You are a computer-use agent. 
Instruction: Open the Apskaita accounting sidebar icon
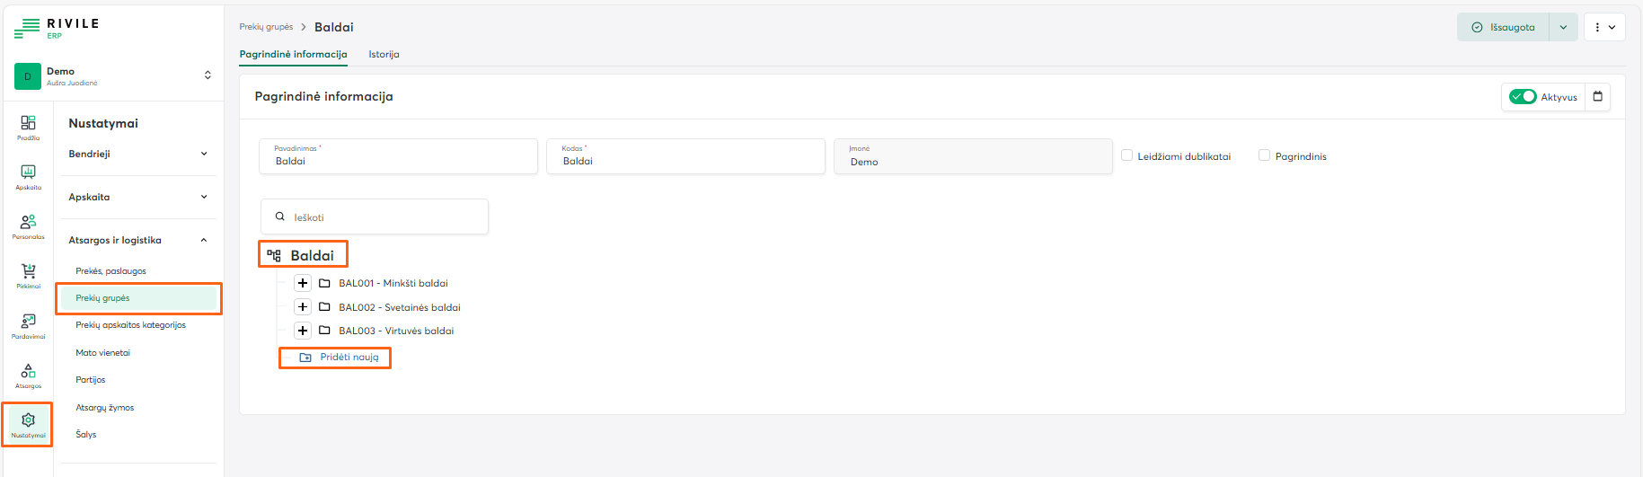tap(28, 175)
